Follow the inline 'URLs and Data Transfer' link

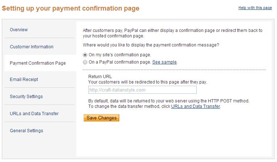tap(195, 106)
